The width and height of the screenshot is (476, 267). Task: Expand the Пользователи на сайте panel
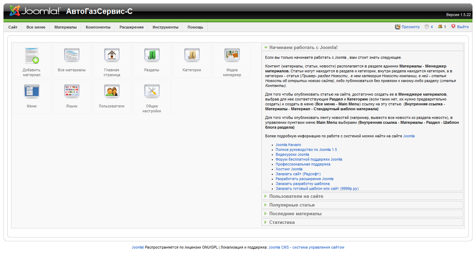coord(362,196)
